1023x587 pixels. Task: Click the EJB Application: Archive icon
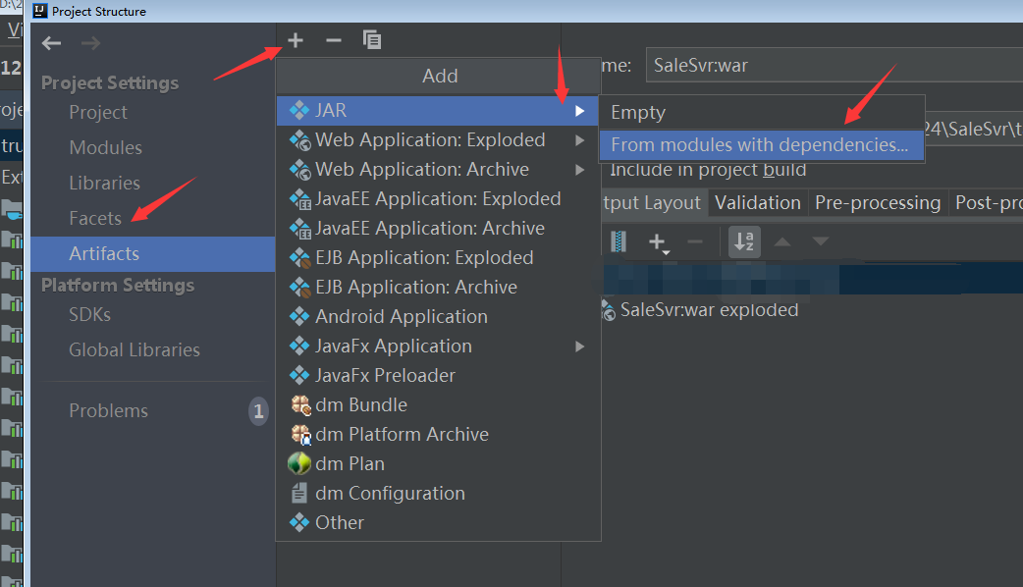click(300, 288)
